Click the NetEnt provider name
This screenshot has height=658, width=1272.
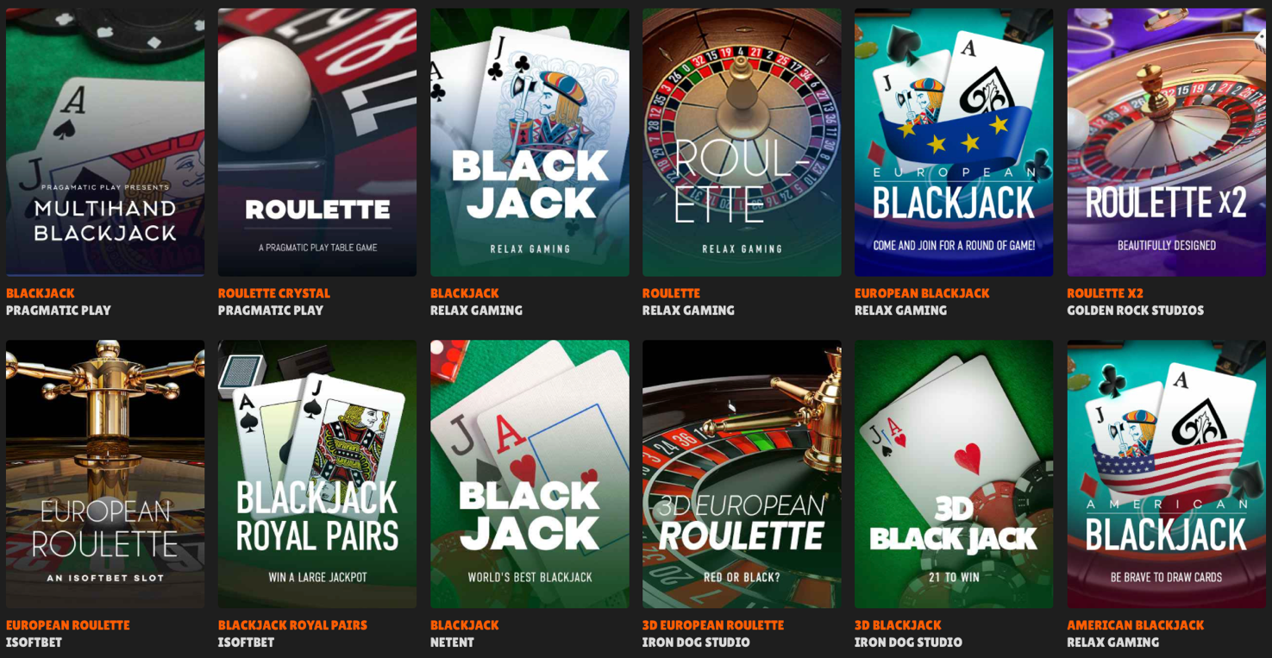coord(452,642)
